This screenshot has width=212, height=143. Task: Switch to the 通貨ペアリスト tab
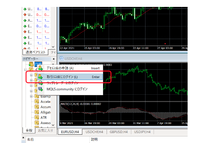[36, 52]
